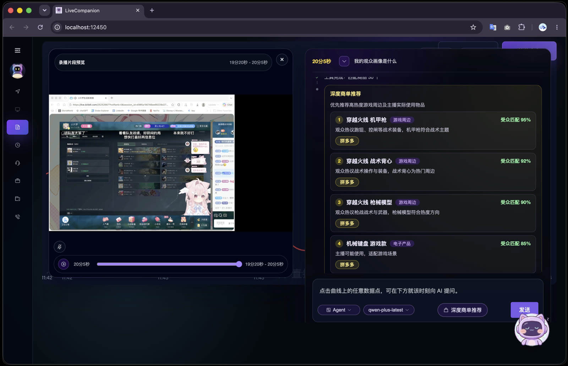Open the tag icon at the sidebar bottom
The image size is (568, 366).
click(17, 216)
